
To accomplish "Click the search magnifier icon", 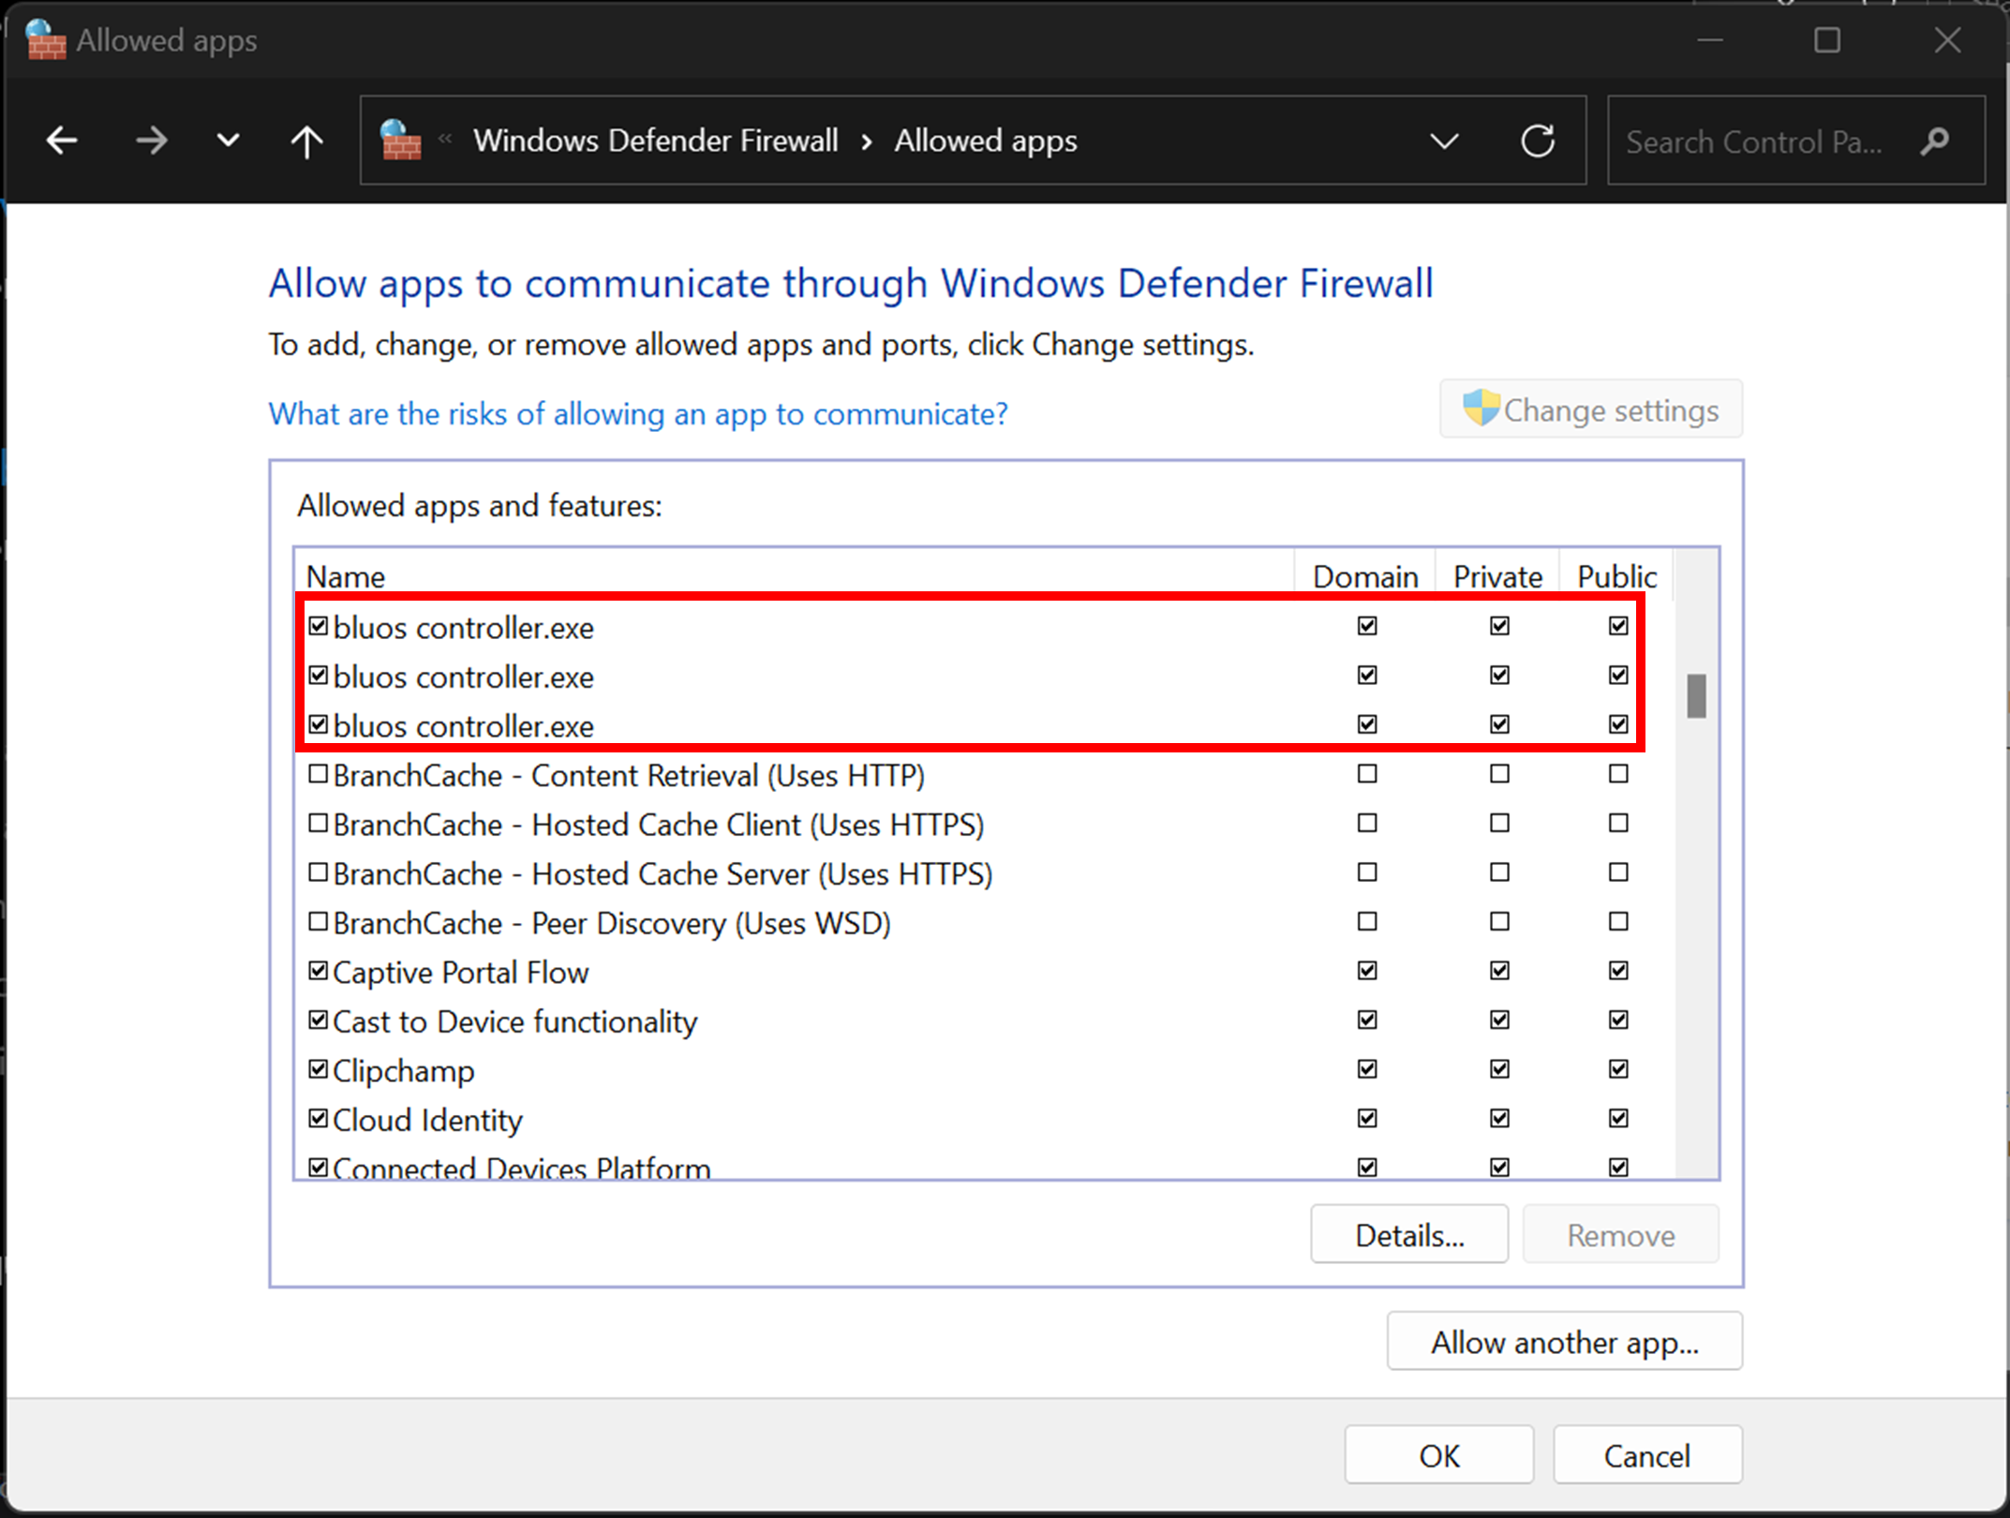I will click(x=1936, y=141).
